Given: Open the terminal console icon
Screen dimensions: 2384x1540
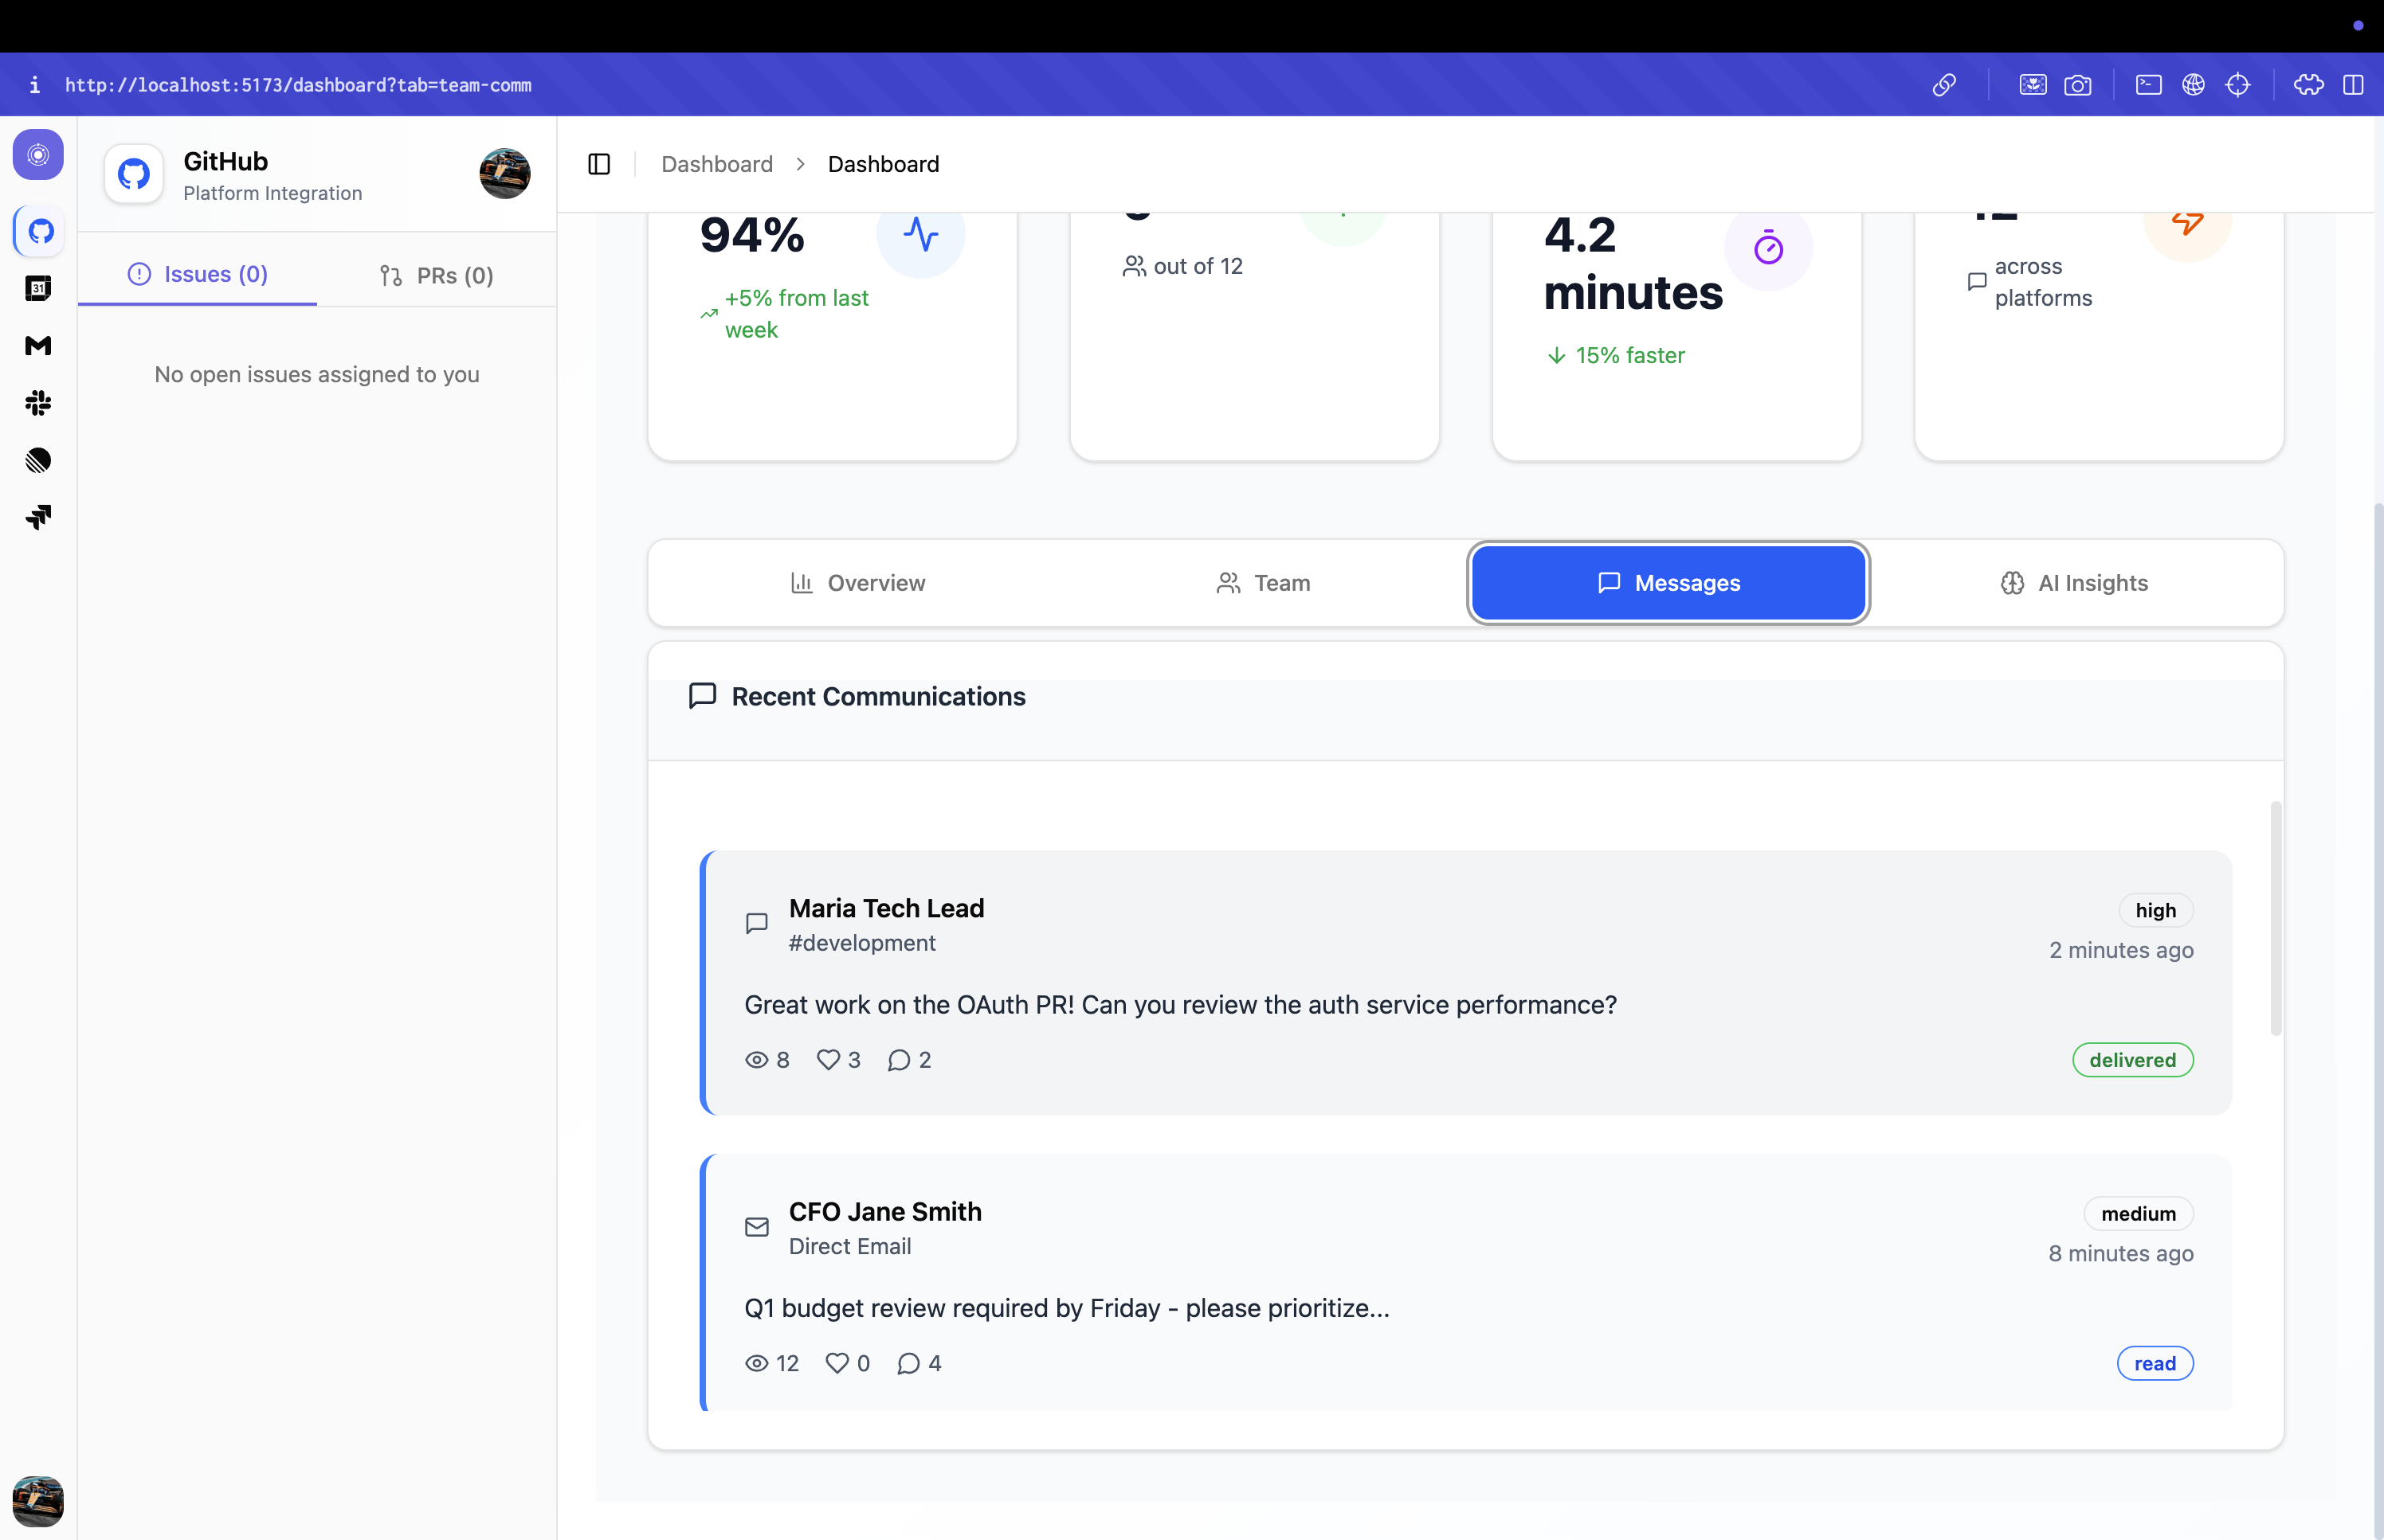Looking at the screenshot, I should (2148, 85).
